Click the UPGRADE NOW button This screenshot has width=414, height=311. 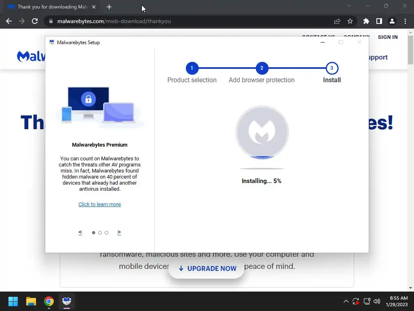pyautogui.click(x=207, y=268)
